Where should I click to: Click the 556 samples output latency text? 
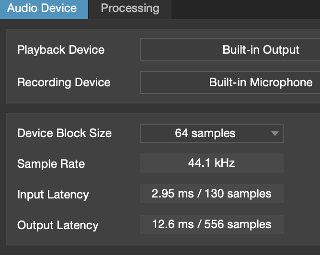238,224
